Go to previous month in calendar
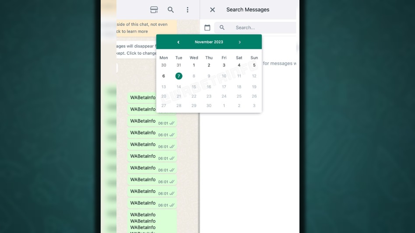 click(x=178, y=42)
